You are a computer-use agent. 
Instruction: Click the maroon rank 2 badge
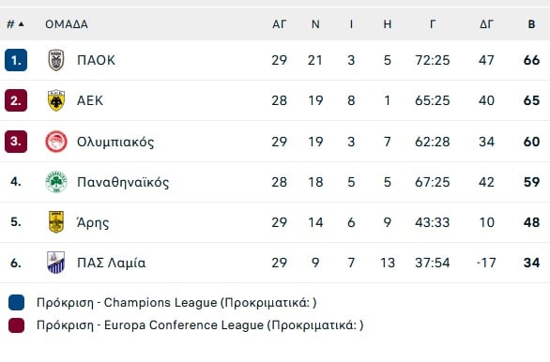(x=16, y=100)
